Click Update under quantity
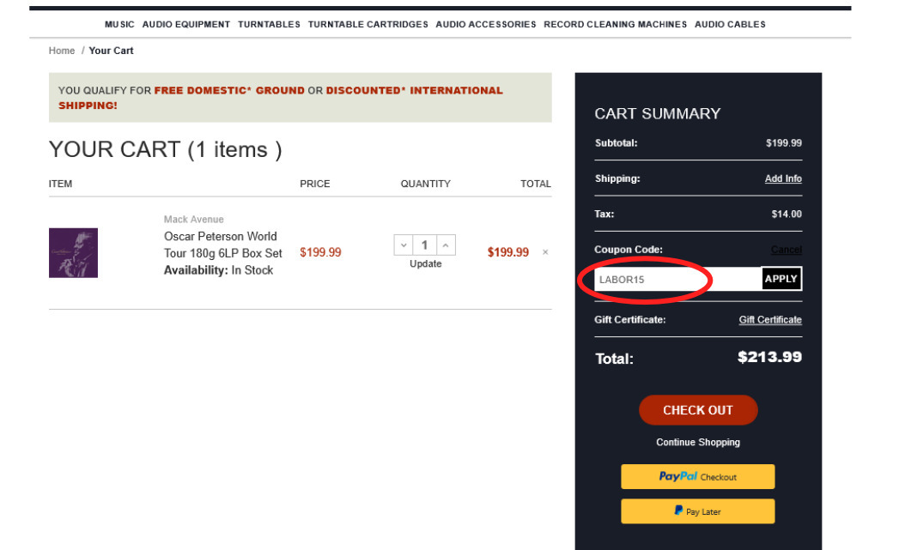 425,263
